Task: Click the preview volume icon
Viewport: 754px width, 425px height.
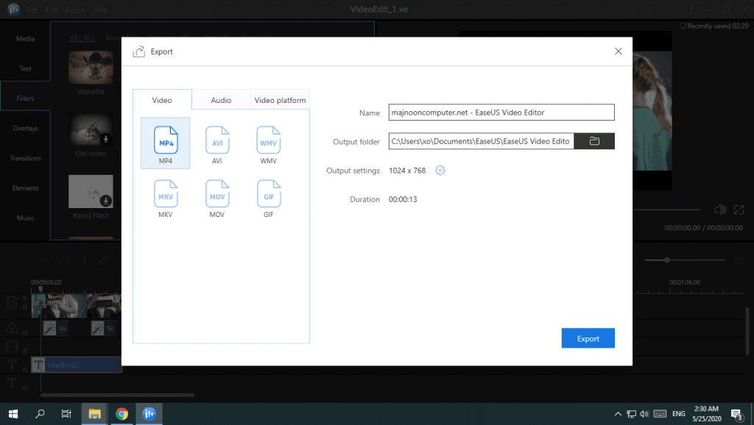Action: (x=720, y=210)
